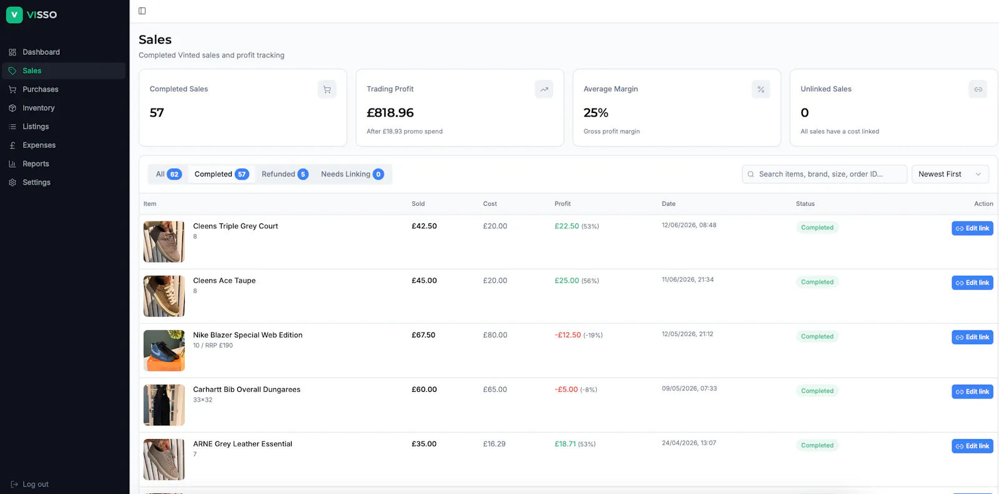Click the Average Margin value 25%

pos(596,113)
